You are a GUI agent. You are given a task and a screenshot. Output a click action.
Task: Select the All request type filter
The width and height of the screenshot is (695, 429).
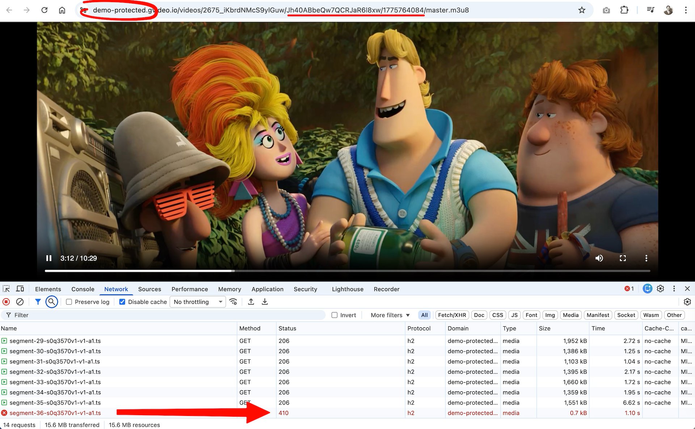(x=425, y=315)
